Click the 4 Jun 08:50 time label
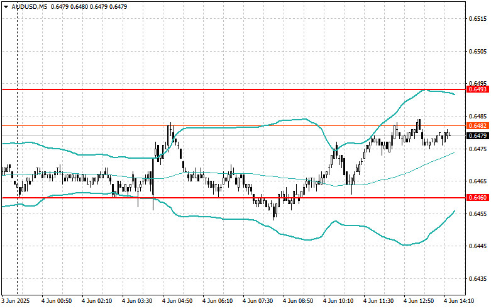This screenshot has width=491, height=308. (298, 301)
